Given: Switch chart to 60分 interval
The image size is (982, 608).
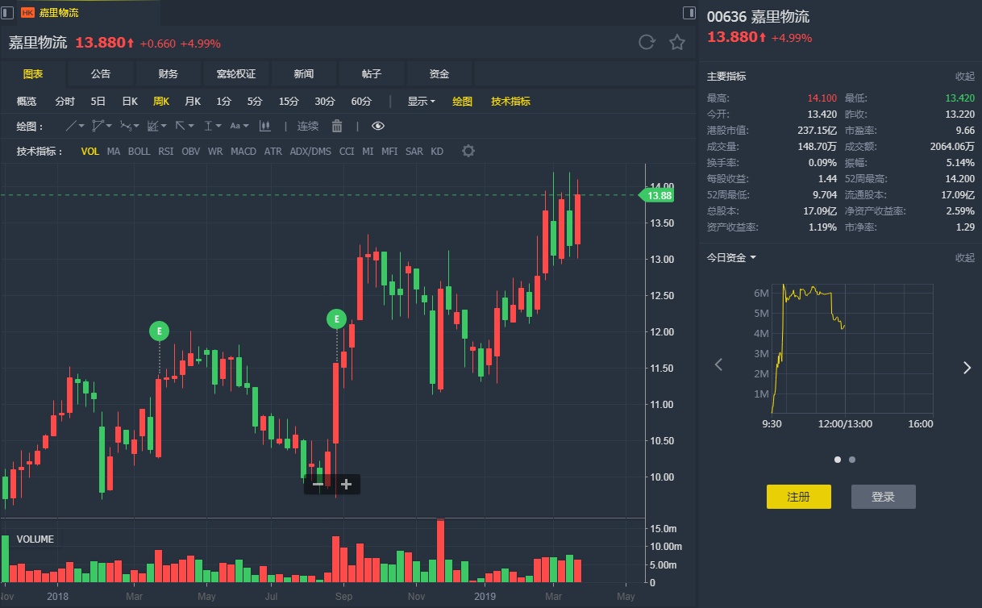Looking at the screenshot, I should (361, 101).
